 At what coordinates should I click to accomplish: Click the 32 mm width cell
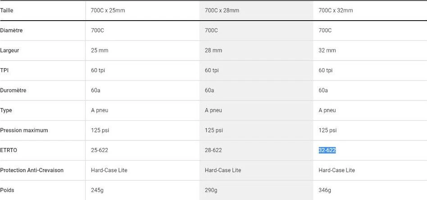click(x=327, y=50)
